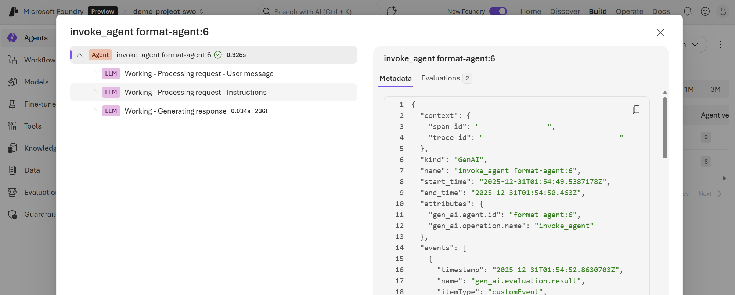Click the start_time value in JSON
This screenshot has width=735, height=295.
click(x=543, y=181)
